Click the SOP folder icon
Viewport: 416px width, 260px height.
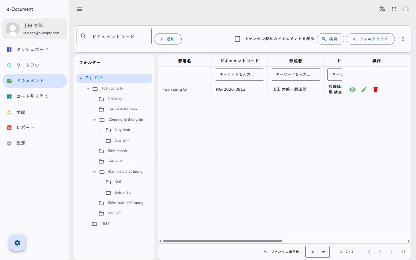(108, 182)
